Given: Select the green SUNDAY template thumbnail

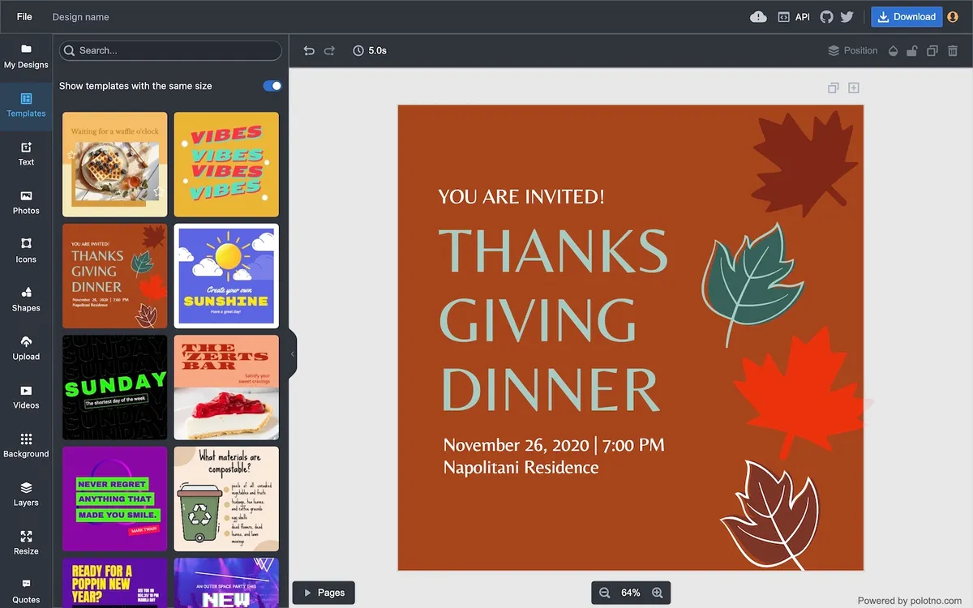Looking at the screenshot, I should click(x=114, y=387).
